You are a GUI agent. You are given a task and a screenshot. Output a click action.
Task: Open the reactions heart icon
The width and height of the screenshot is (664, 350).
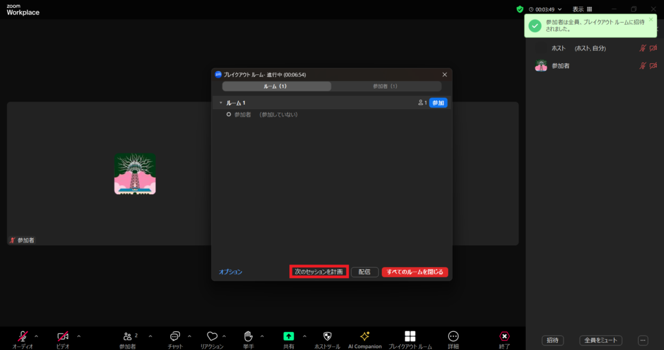tap(212, 336)
